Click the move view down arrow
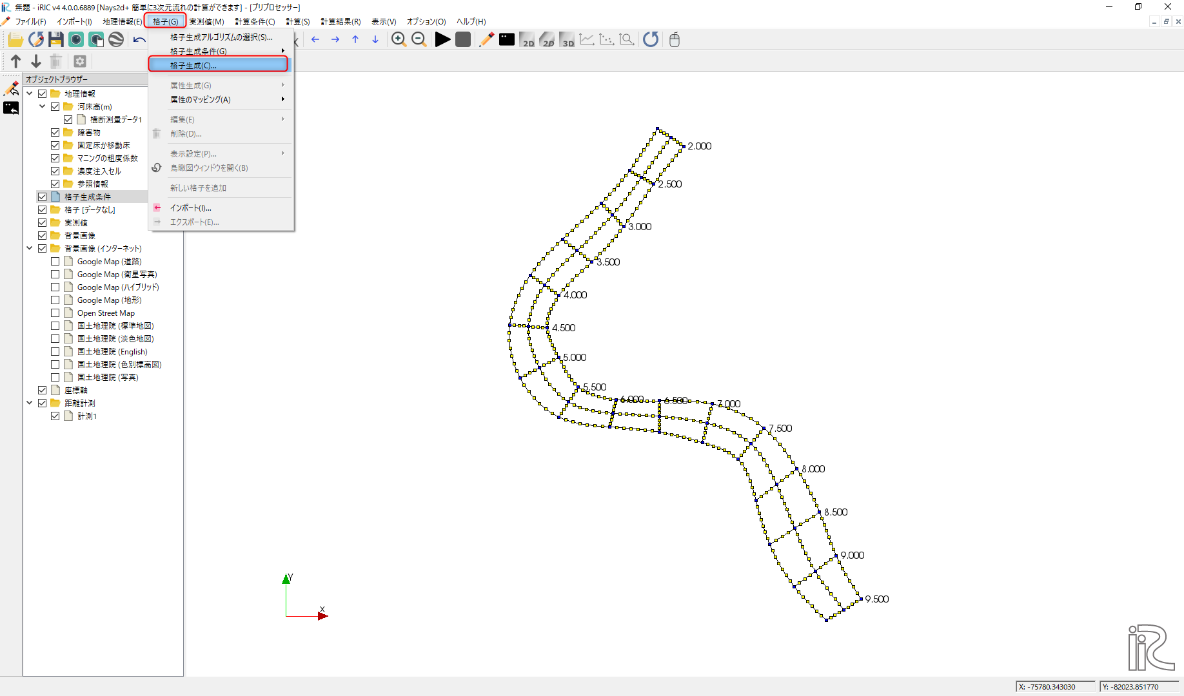This screenshot has width=1184, height=696. [375, 40]
